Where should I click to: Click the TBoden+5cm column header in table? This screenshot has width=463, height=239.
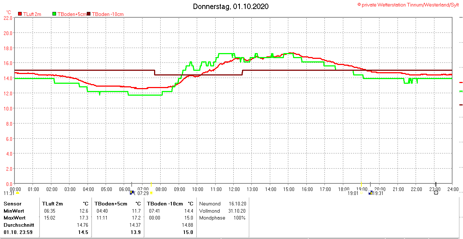click(x=111, y=204)
